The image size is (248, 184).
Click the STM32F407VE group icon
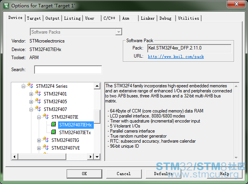[x=46, y=147]
